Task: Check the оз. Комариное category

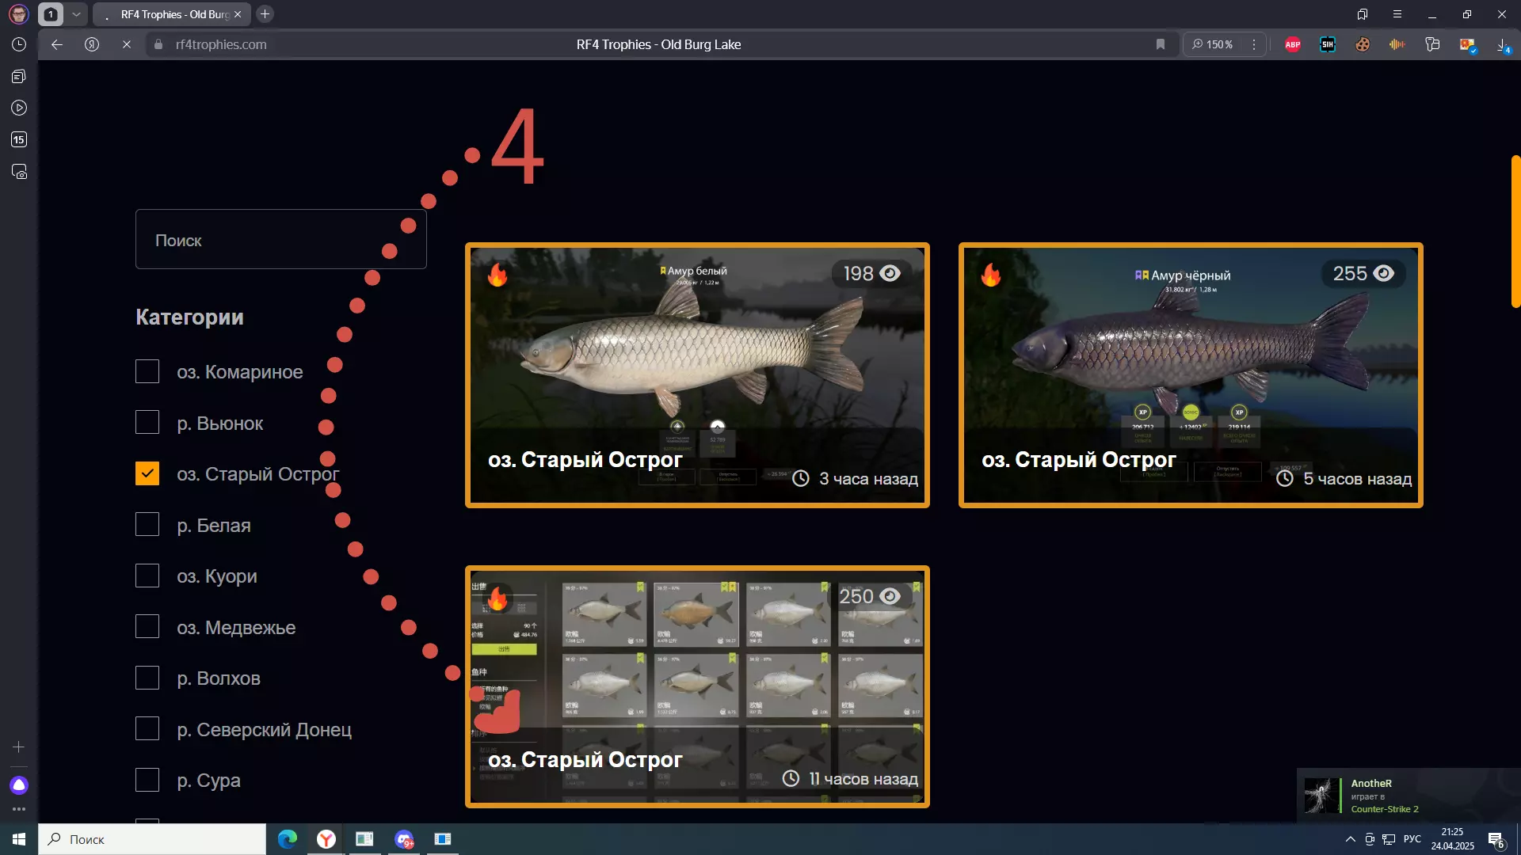Action: (147, 371)
